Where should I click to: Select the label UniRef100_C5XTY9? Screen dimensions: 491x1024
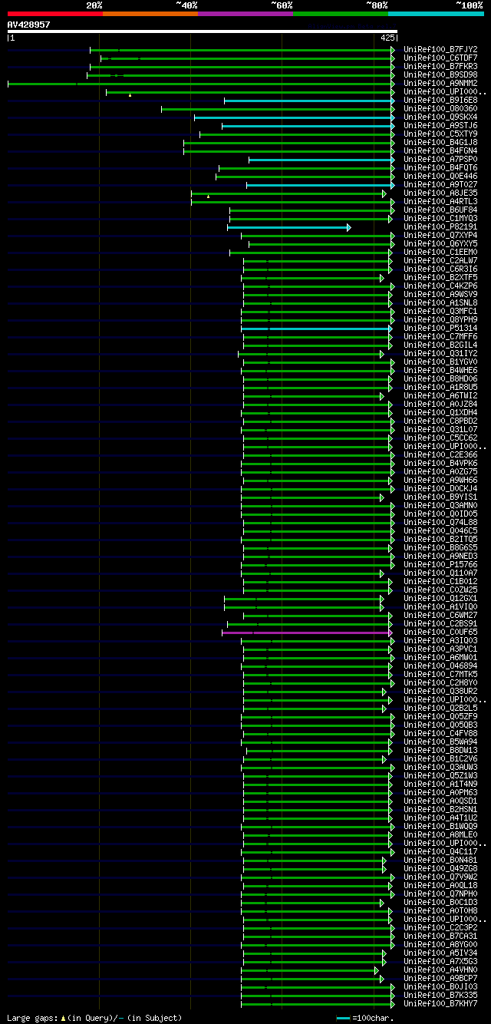[440, 134]
